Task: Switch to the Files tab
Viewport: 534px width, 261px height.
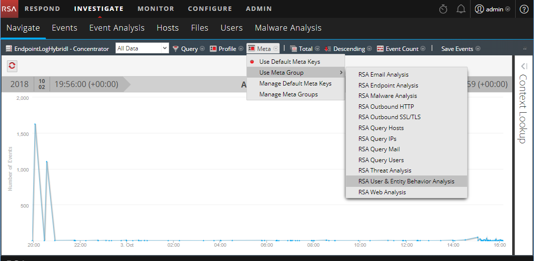Action: pos(200,28)
